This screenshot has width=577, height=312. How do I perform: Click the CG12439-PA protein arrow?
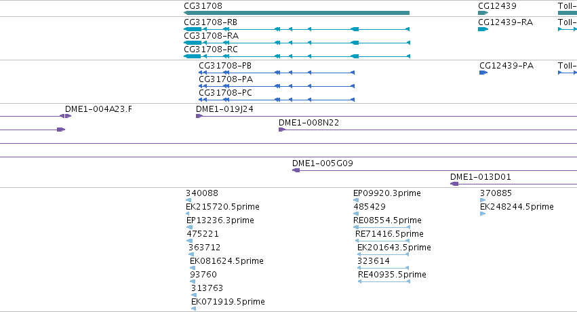pos(483,73)
